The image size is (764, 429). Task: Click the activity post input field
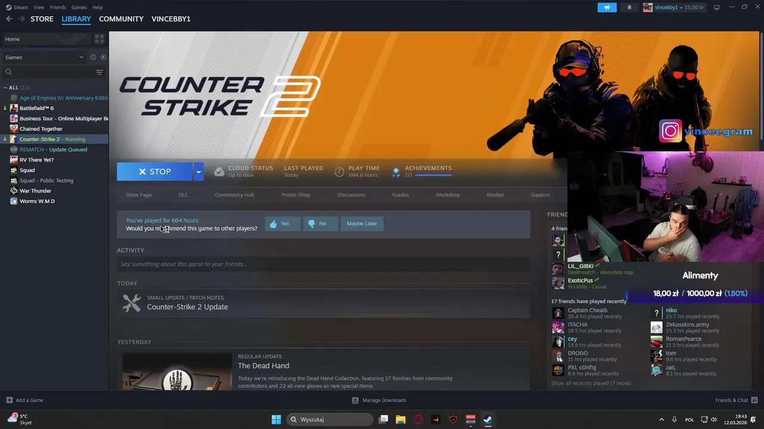click(x=324, y=264)
